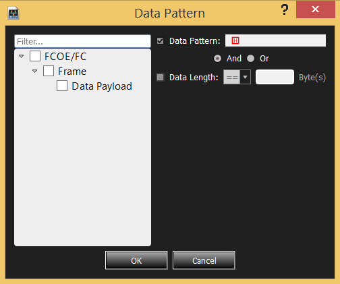
Task: Collapse the Frame tree node
Action: tap(35, 72)
